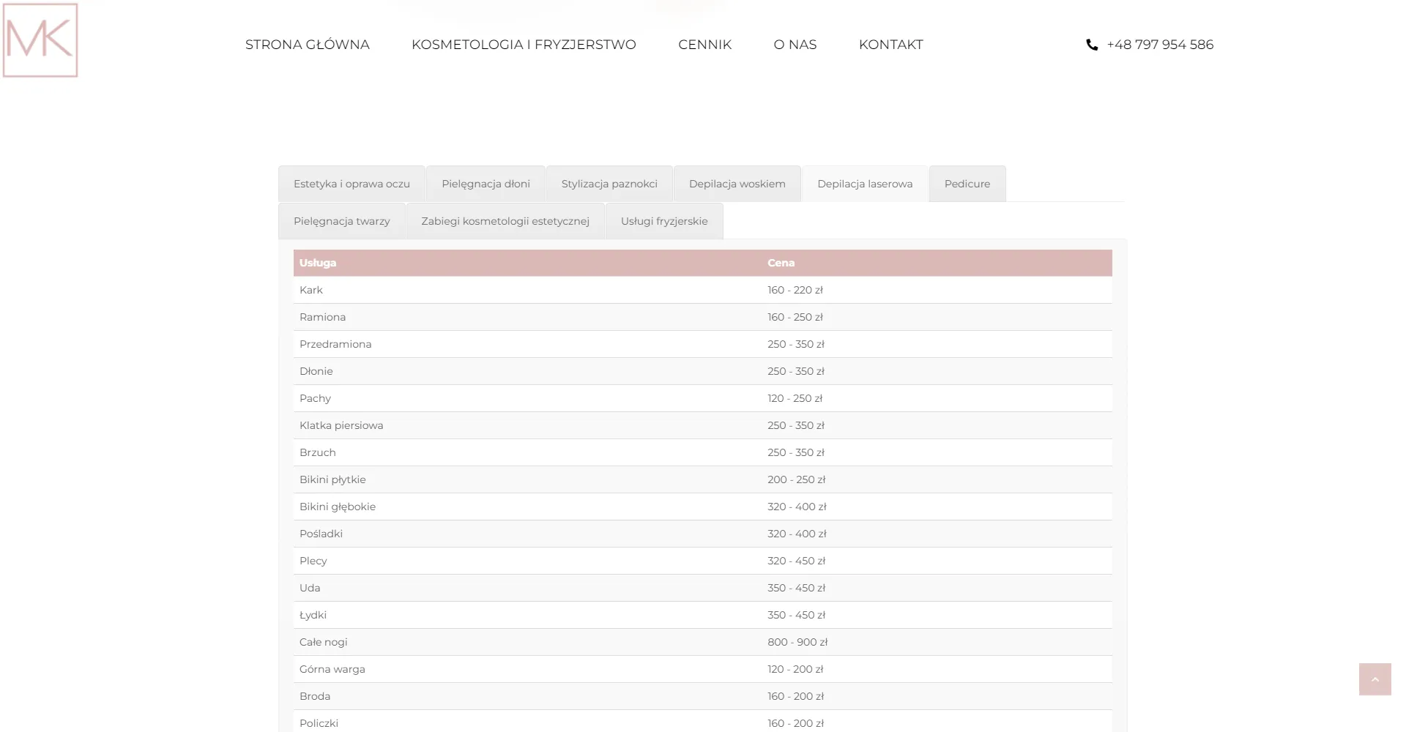The height and width of the screenshot is (732, 1406).
Task: Show the Depilacja woskiem price list
Action: tap(737, 184)
